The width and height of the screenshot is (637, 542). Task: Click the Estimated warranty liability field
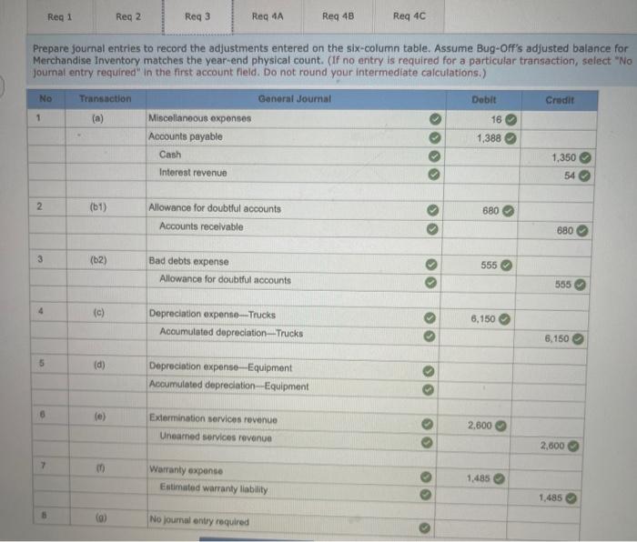pos(291,490)
